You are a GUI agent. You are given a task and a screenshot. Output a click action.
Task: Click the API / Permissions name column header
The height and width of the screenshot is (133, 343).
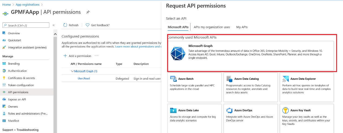(86, 64)
